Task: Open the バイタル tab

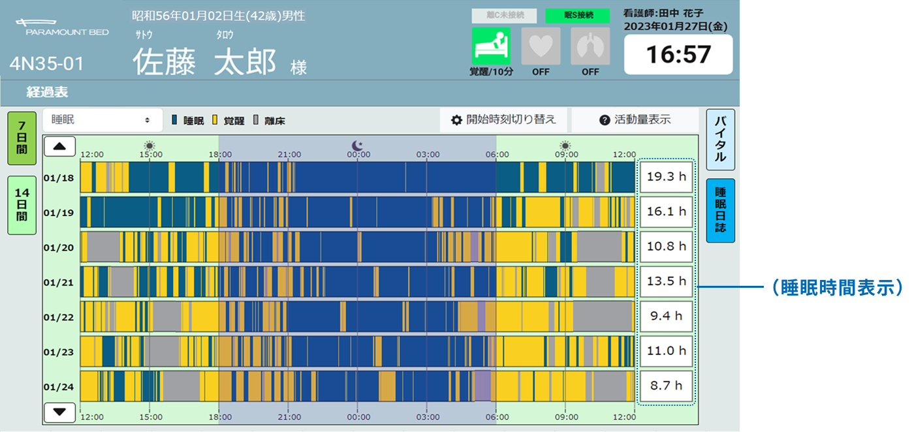Action: [720, 140]
